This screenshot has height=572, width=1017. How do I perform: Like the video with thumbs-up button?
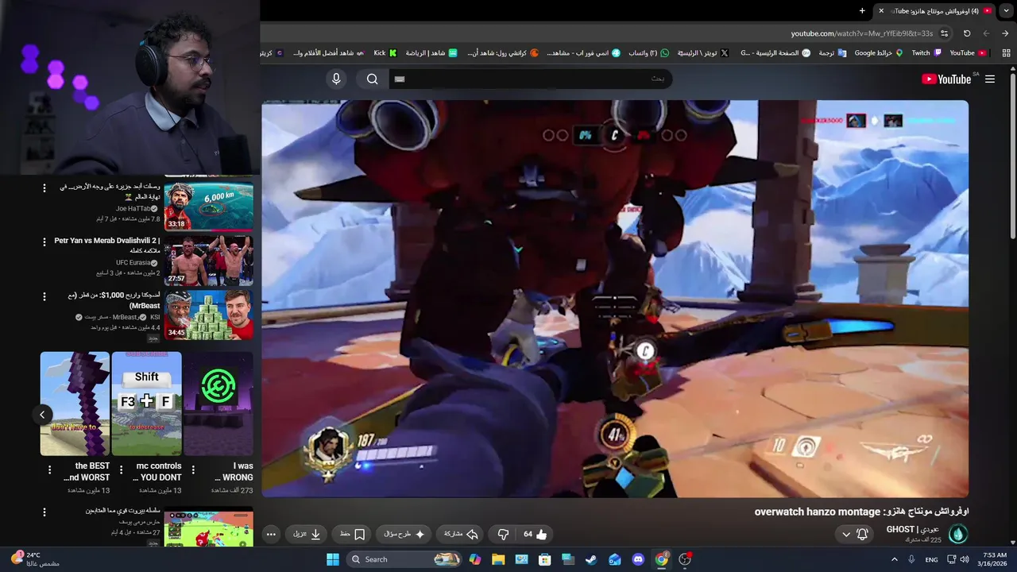[536, 535]
